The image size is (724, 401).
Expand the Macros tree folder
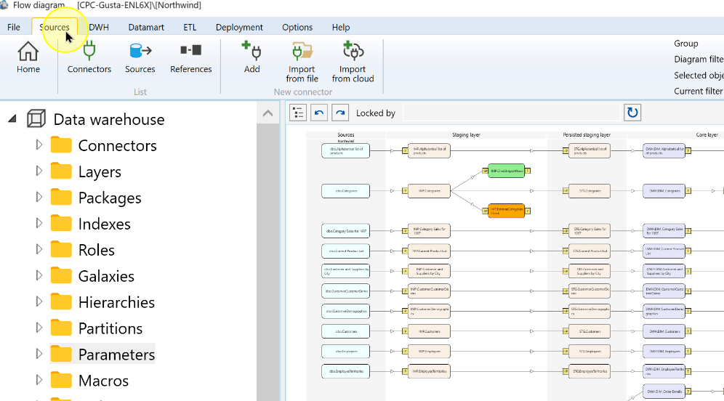point(39,380)
